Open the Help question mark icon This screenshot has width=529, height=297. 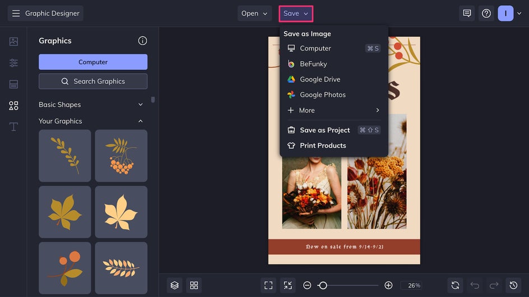click(486, 13)
